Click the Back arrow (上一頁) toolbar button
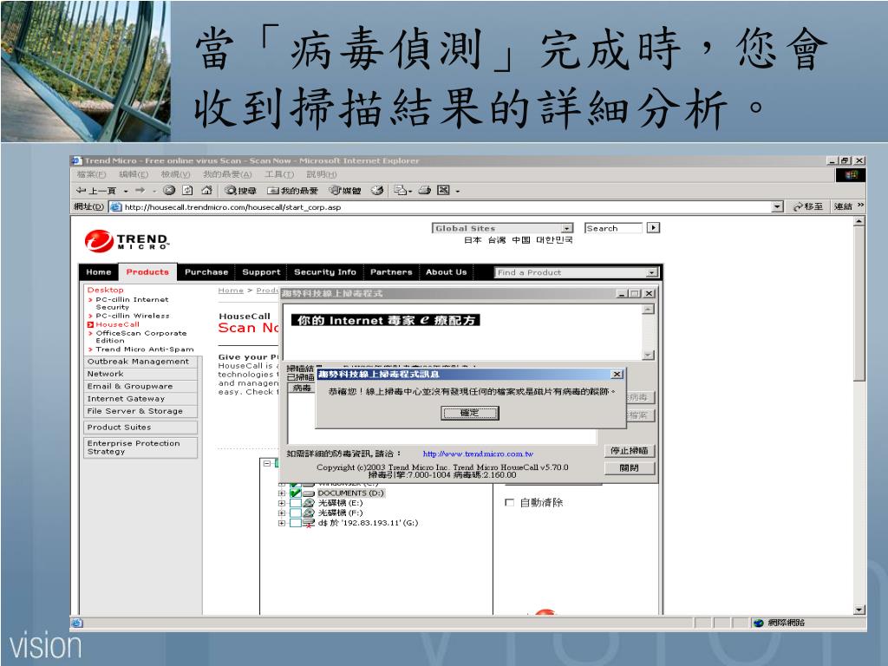This screenshot has height=666, width=888. [96, 191]
